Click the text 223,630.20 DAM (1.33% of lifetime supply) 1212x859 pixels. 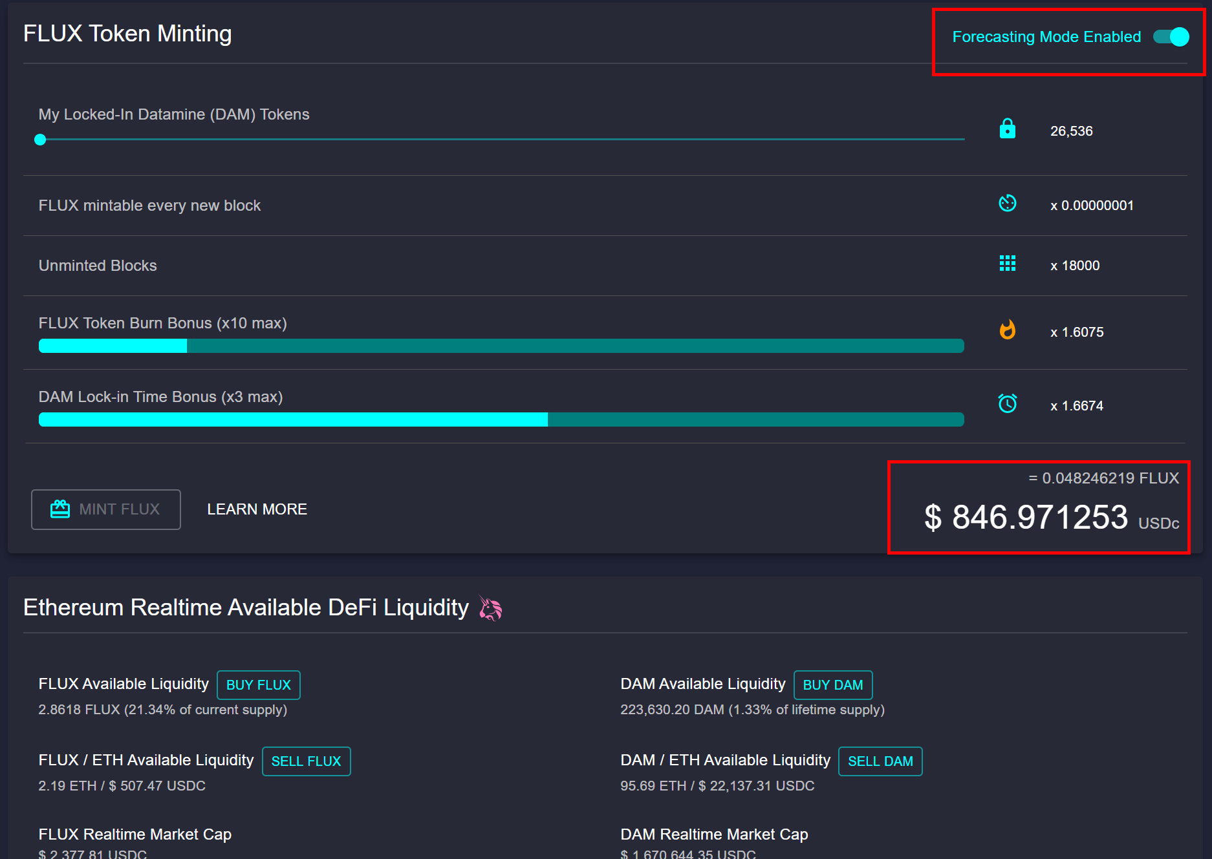752,710
